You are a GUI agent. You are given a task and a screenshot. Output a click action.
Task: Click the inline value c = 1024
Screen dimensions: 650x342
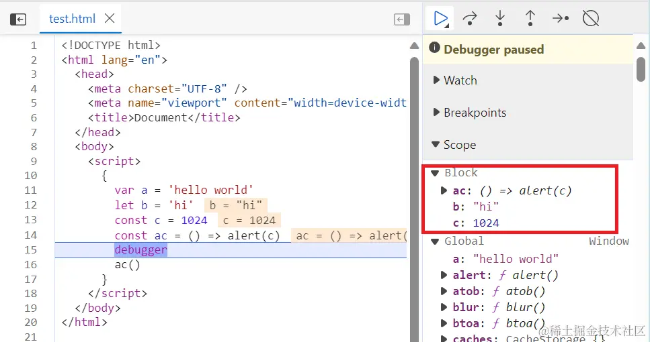click(249, 221)
